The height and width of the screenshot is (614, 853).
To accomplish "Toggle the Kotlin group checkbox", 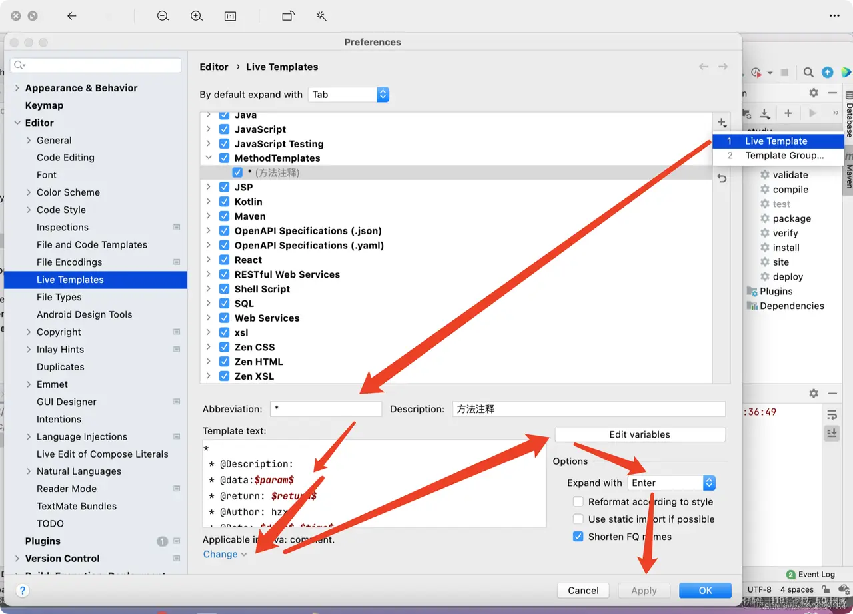I will [224, 202].
